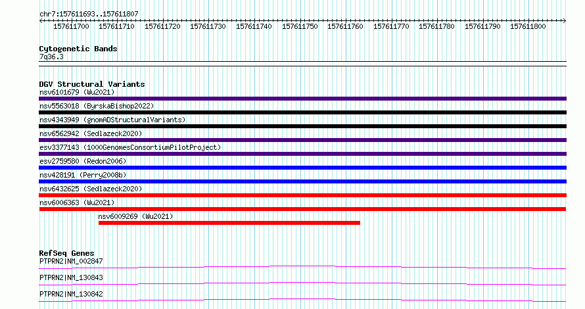The height and width of the screenshot is (309, 585).
Task: Click ruler position 157611720
Action: [162, 26]
